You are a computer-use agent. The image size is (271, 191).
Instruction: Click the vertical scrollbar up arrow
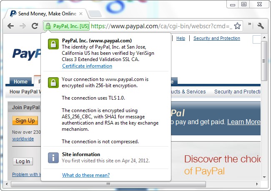(x=264, y=37)
